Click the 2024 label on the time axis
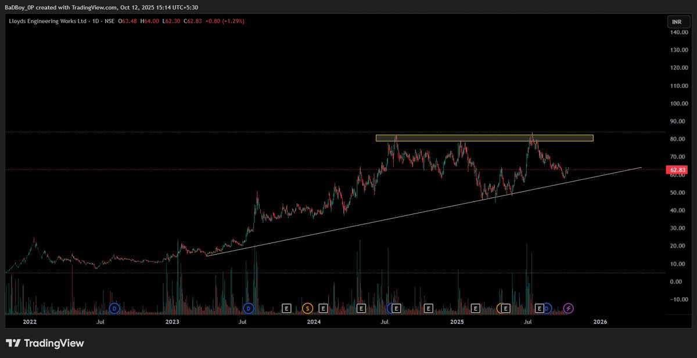697x358 pixels. [314, 321]
